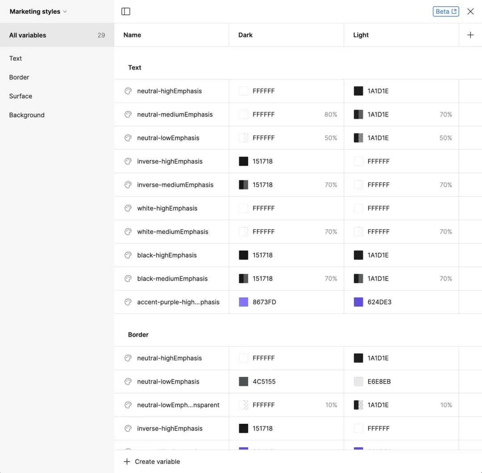
Task: Click the 4C5155 gray Dark border swatch
Action: 244,381
